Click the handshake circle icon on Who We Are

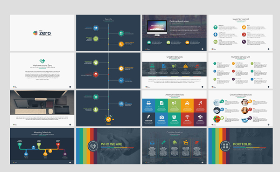(x=93, y=146)
